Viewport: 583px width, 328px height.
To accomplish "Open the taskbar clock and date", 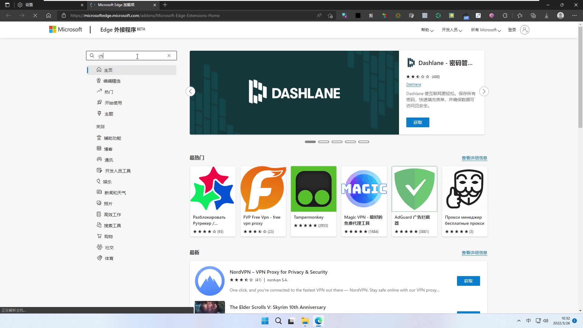I will coord(561,321).
